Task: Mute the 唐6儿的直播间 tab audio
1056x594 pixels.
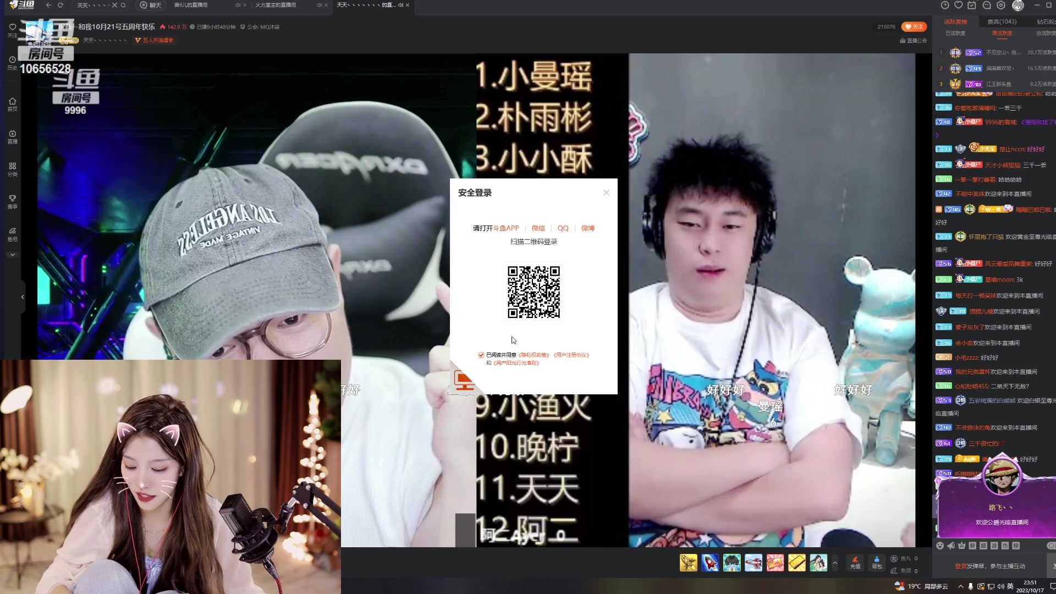Action: coord(238,5)
